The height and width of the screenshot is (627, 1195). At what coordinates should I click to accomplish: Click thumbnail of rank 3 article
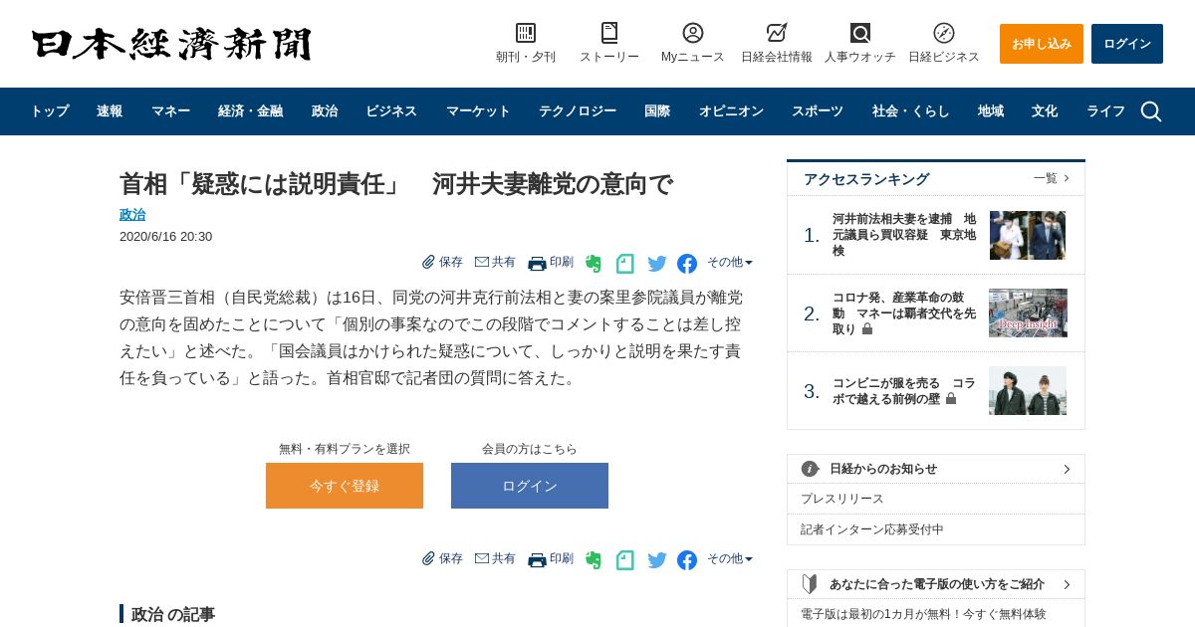1028,390
